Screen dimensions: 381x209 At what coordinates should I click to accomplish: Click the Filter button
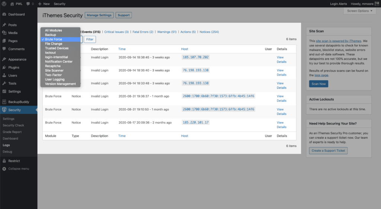pyautogui.click(x=90, y=39)
